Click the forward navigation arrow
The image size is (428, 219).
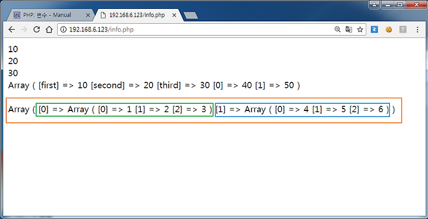[24, 30]
